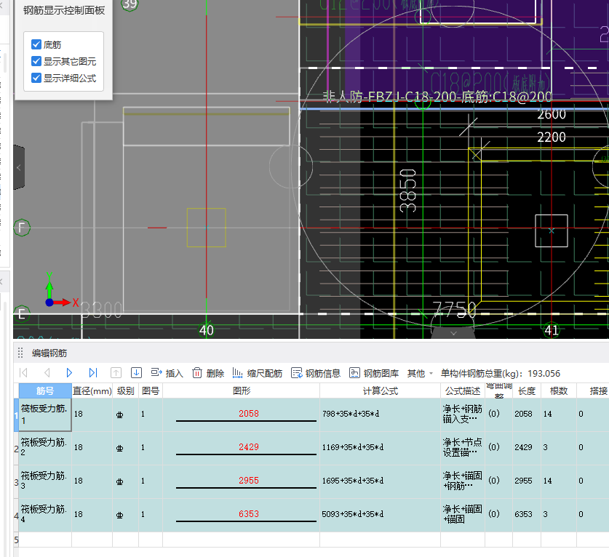Click formula 5093+35*d+35*d
The width and height of the screenshot is (609, 557).
tap(353, 514)
